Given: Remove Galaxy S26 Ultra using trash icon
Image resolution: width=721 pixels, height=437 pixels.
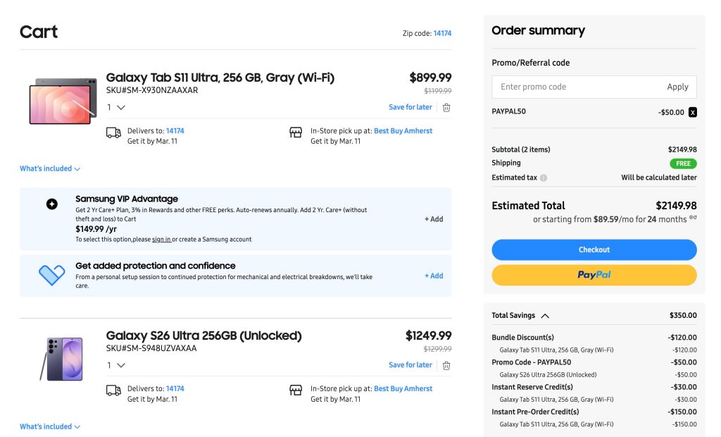Looking at the screenshot, I should 446,365.
